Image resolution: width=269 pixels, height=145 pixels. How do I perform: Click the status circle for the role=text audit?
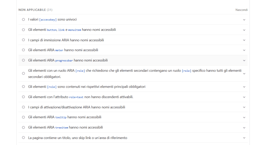(23, 97)
